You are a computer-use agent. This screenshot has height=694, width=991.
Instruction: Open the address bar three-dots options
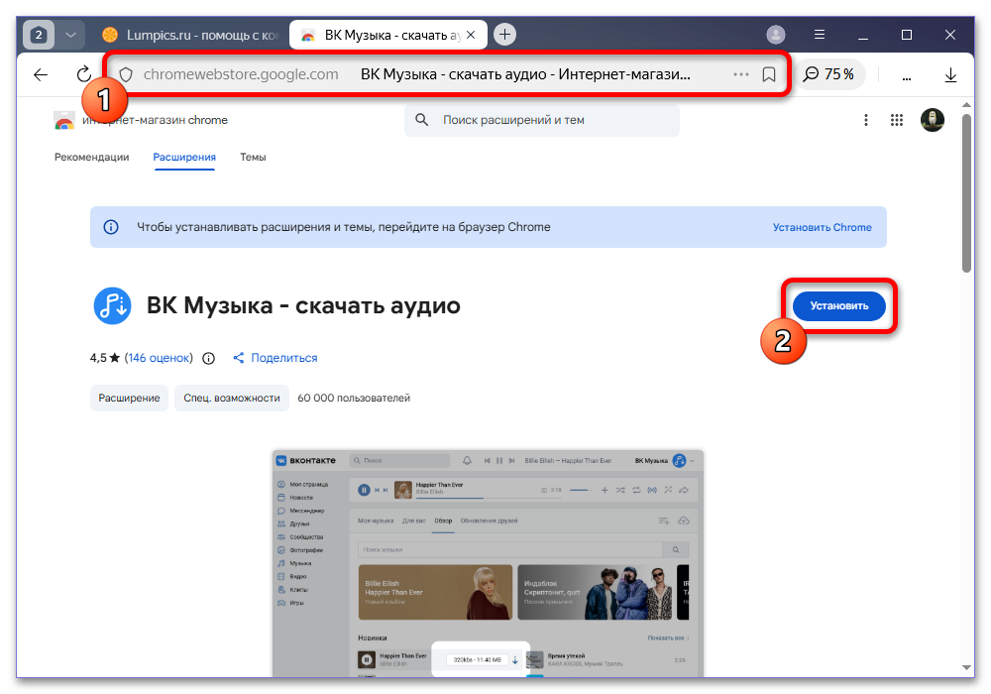[x=740, y=74]
